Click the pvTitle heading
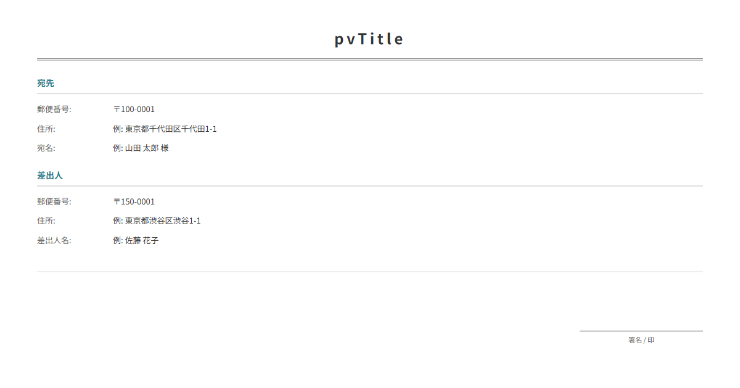Viewport: 740px width, 388px height. click(369, 39)
